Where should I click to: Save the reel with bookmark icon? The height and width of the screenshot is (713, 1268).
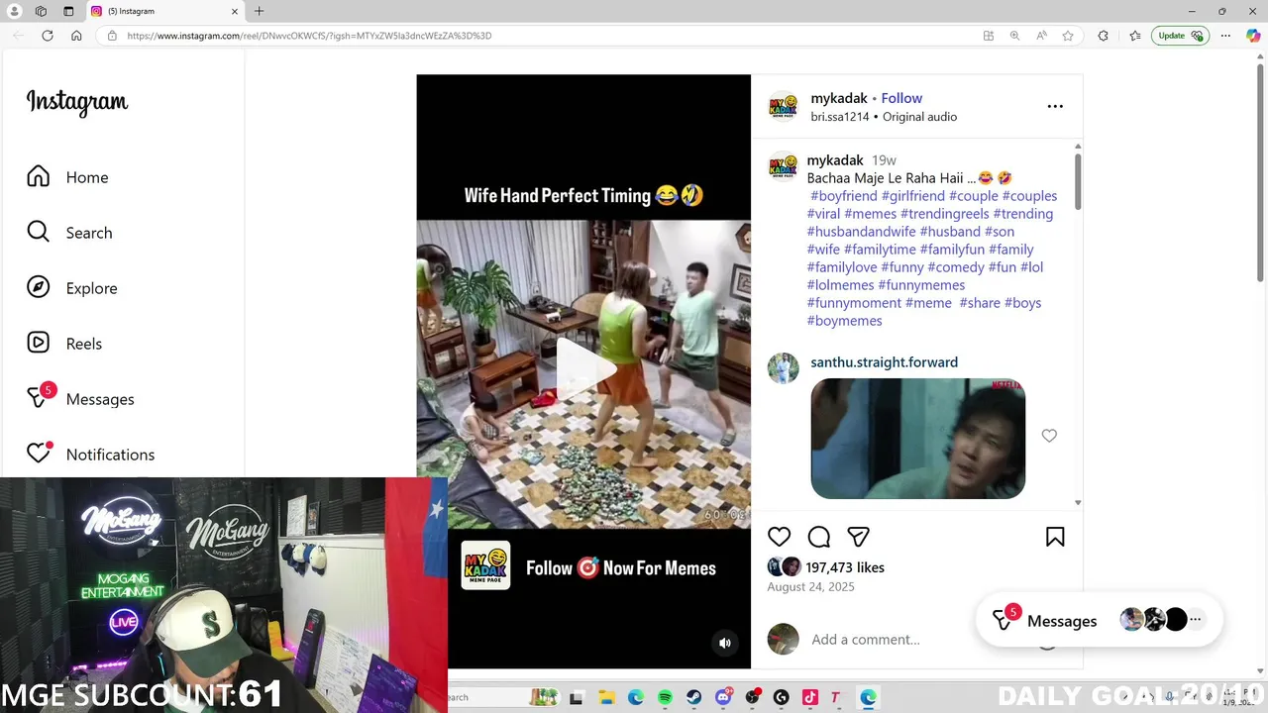[x=1055, y=536]
